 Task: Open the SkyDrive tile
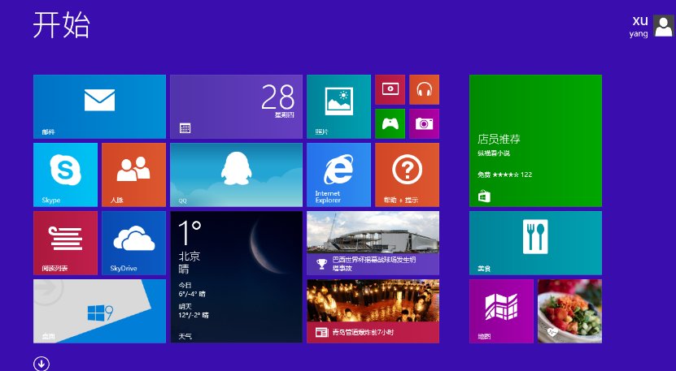pyautogui.click(x=133, y=243)
